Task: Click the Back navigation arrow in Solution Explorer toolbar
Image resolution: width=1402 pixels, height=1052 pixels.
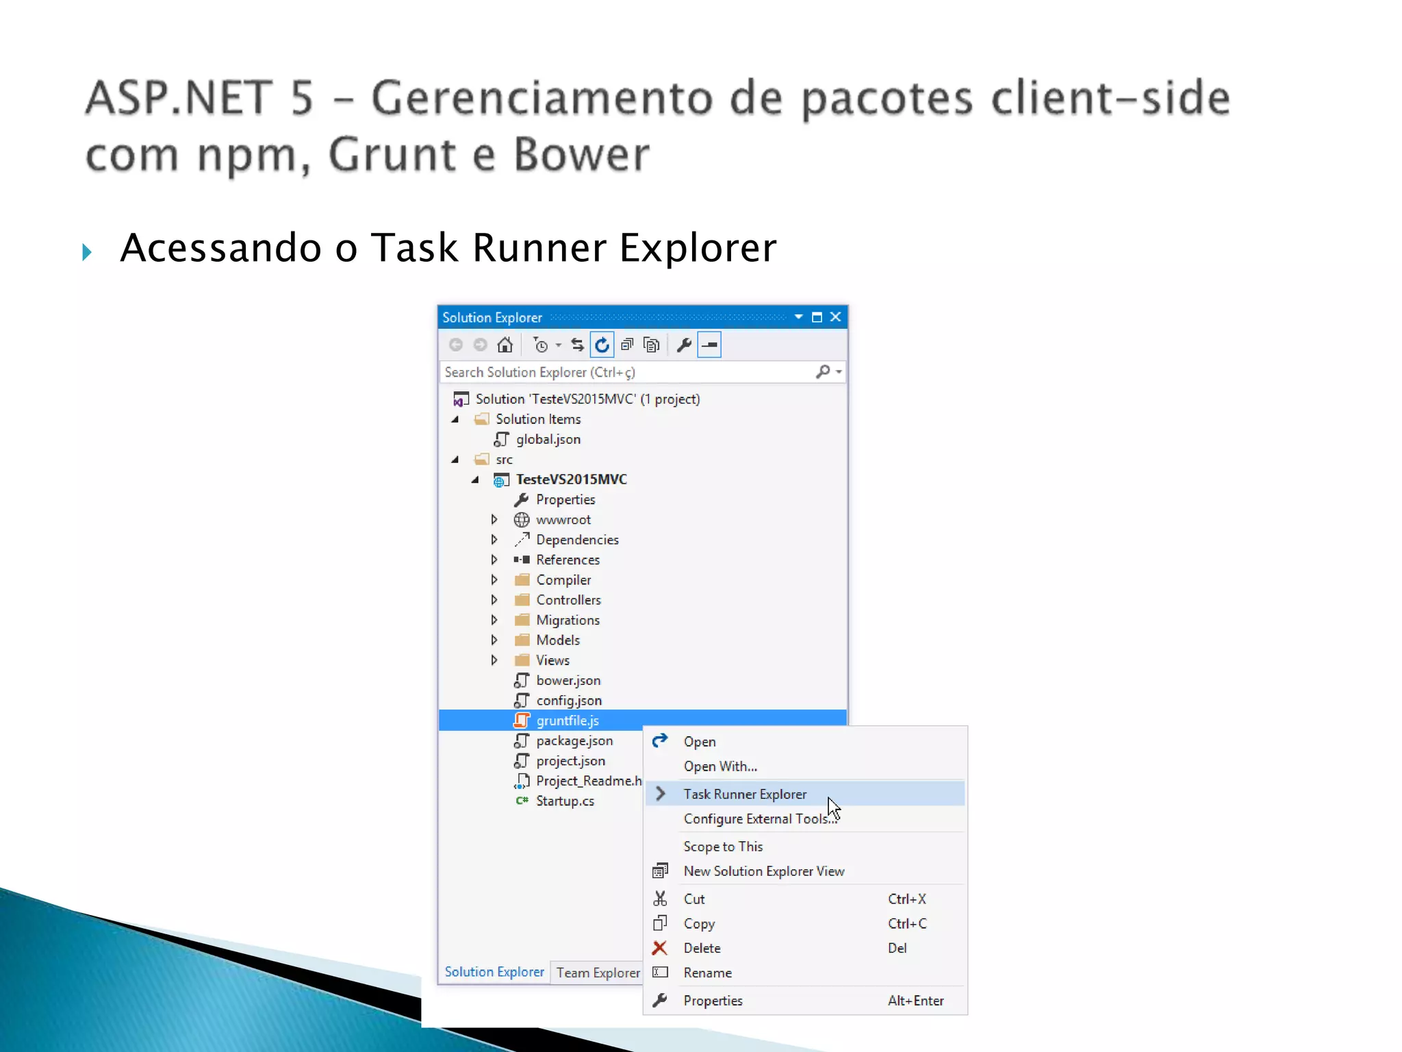Action: click(x=456, y=345)
